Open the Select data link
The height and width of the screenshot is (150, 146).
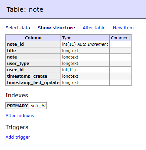(x=18, y=28)
